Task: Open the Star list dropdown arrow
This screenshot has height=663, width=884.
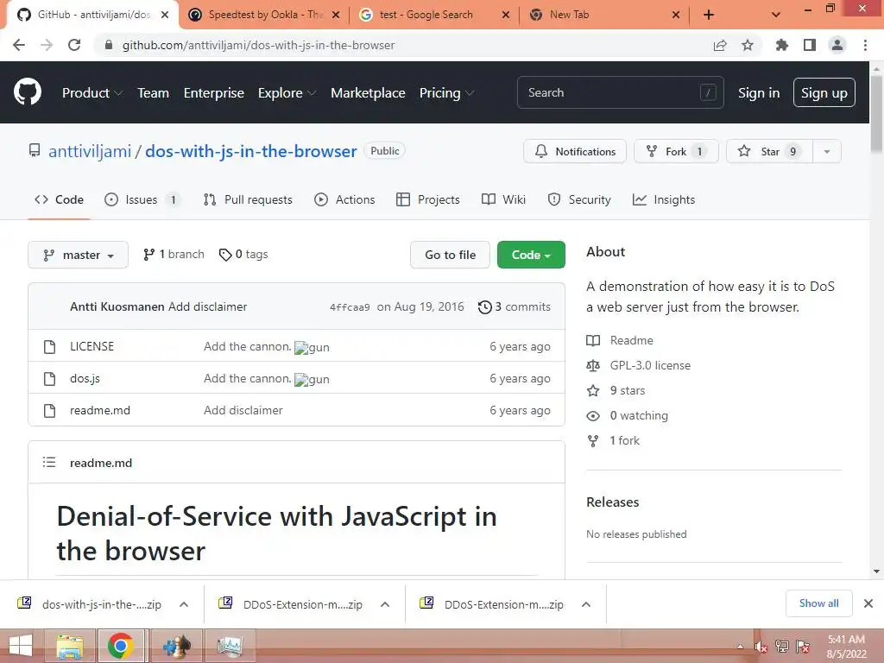Action: pos(827,151)
